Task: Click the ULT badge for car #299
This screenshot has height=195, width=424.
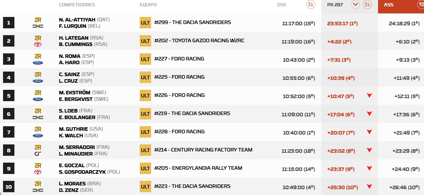Action: pyautogui.click(x=145, y=23)
